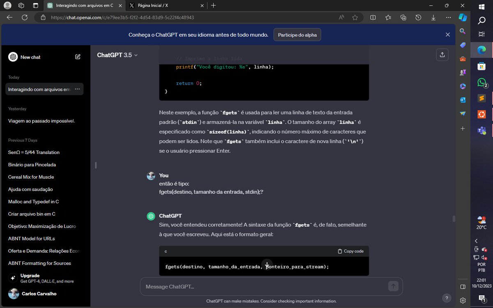Screen dimensions: 493x308
Task: Click the Read aloud icon in address bar
Action: pos(341,18)
